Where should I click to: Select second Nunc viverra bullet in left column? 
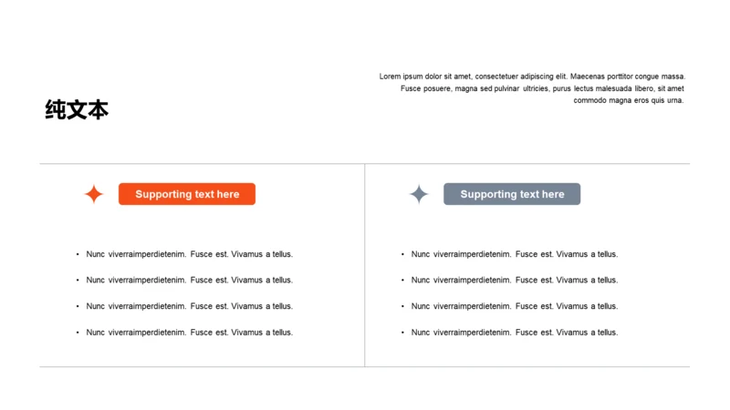(185, 281)
